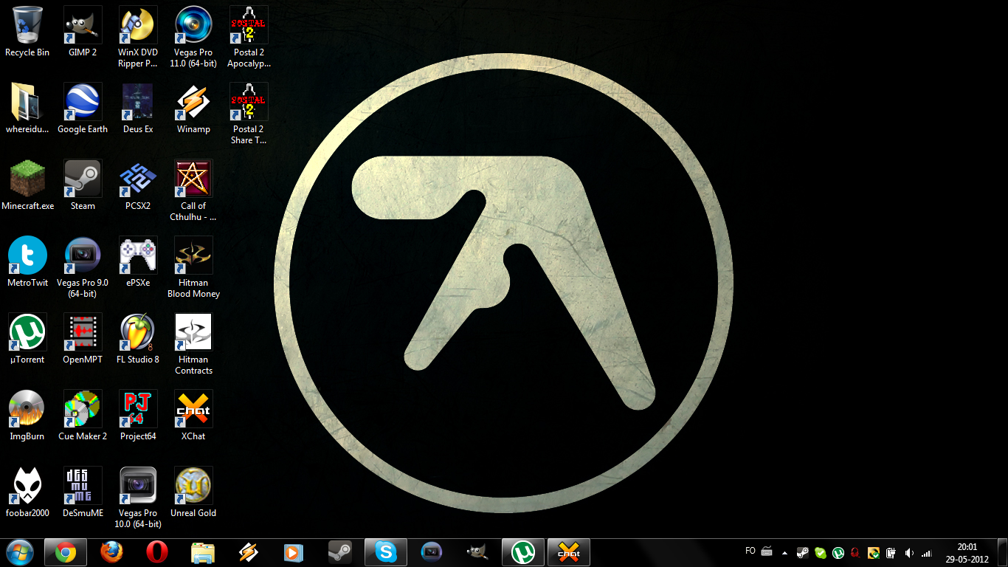Screen dimensions: 1008x567
Task: Open the on-screen keyboard tray icon
Action: (767, 552)
